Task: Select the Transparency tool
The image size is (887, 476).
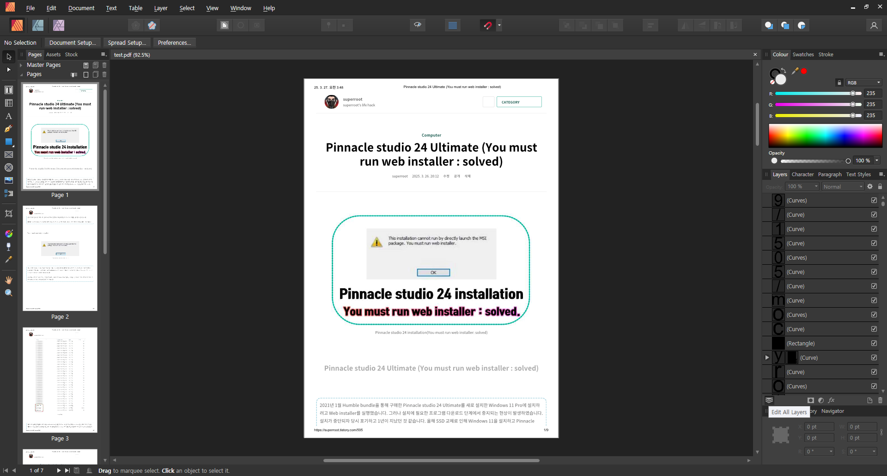Action: click(x=9, y=247)
